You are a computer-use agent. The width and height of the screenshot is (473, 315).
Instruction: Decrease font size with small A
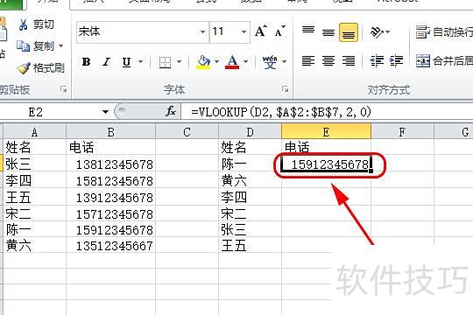click(279, 31)
